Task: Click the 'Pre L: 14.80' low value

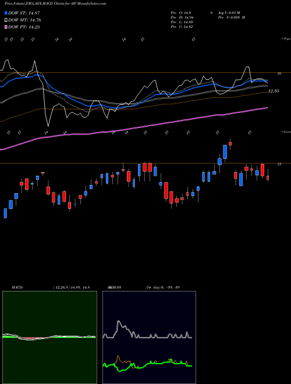Action: tap(182, 22)
